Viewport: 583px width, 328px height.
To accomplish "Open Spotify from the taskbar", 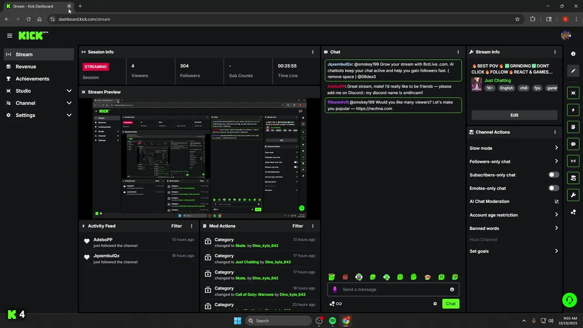I will 332,321.
